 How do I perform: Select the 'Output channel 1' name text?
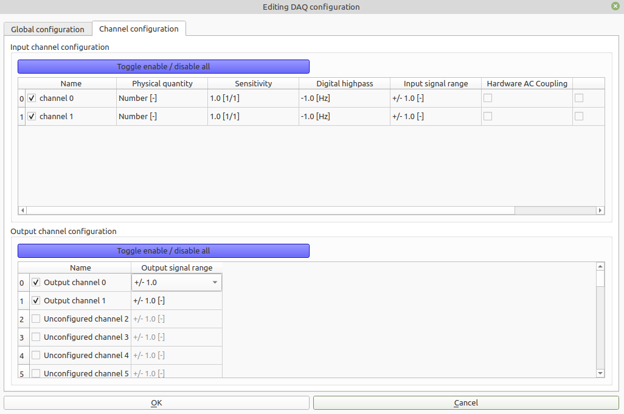click(x=74, y=301)
